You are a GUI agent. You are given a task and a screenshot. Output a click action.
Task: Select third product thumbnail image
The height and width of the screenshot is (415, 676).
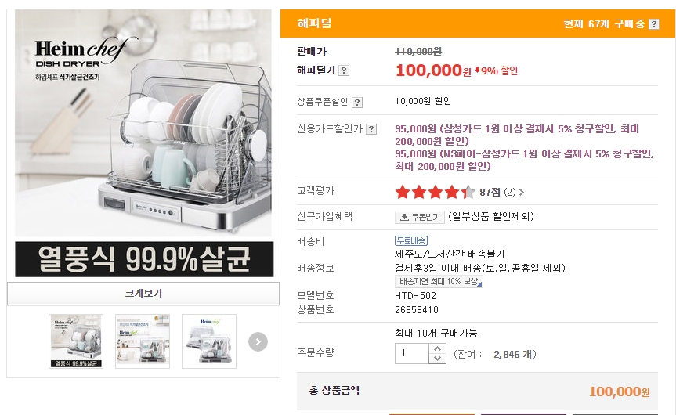tap(209, 341)
